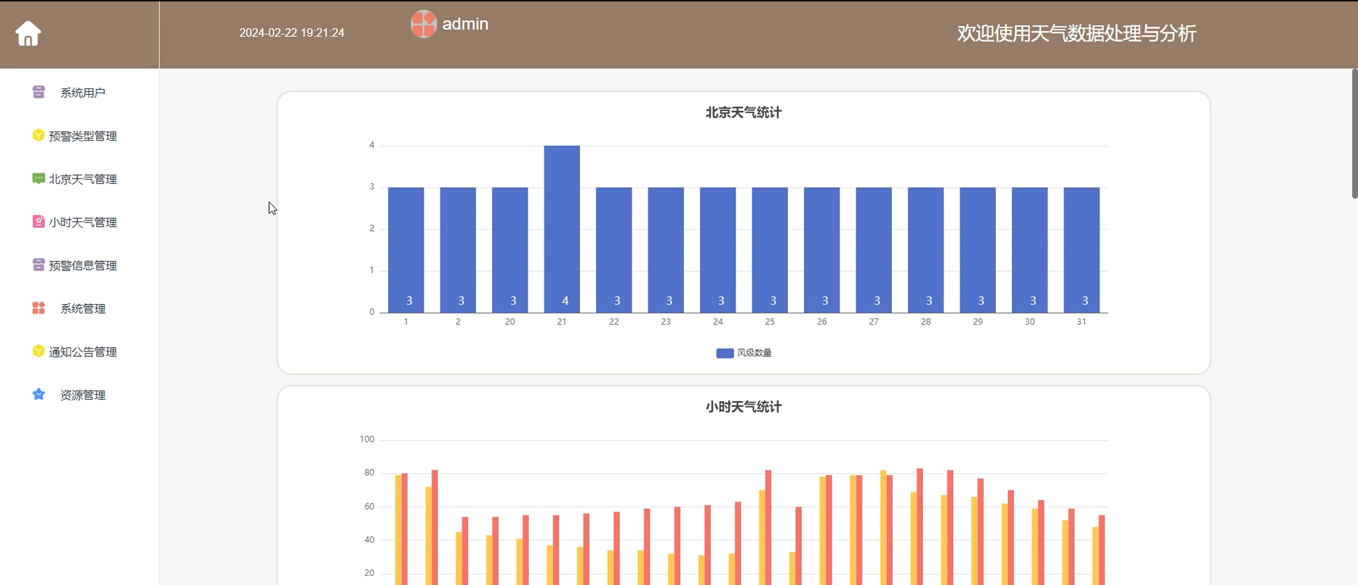
Task: Click the bar for day 2
Action: [458, 250]
